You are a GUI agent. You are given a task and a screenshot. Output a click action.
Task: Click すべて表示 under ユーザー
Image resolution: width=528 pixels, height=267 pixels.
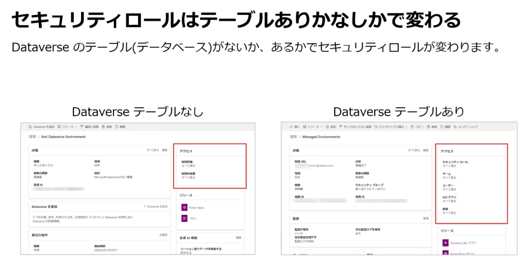point(450,189)
